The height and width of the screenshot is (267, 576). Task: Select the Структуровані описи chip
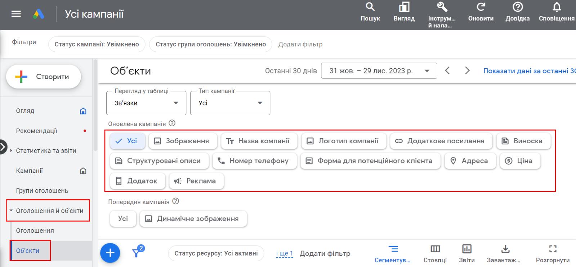pos(159,161)
